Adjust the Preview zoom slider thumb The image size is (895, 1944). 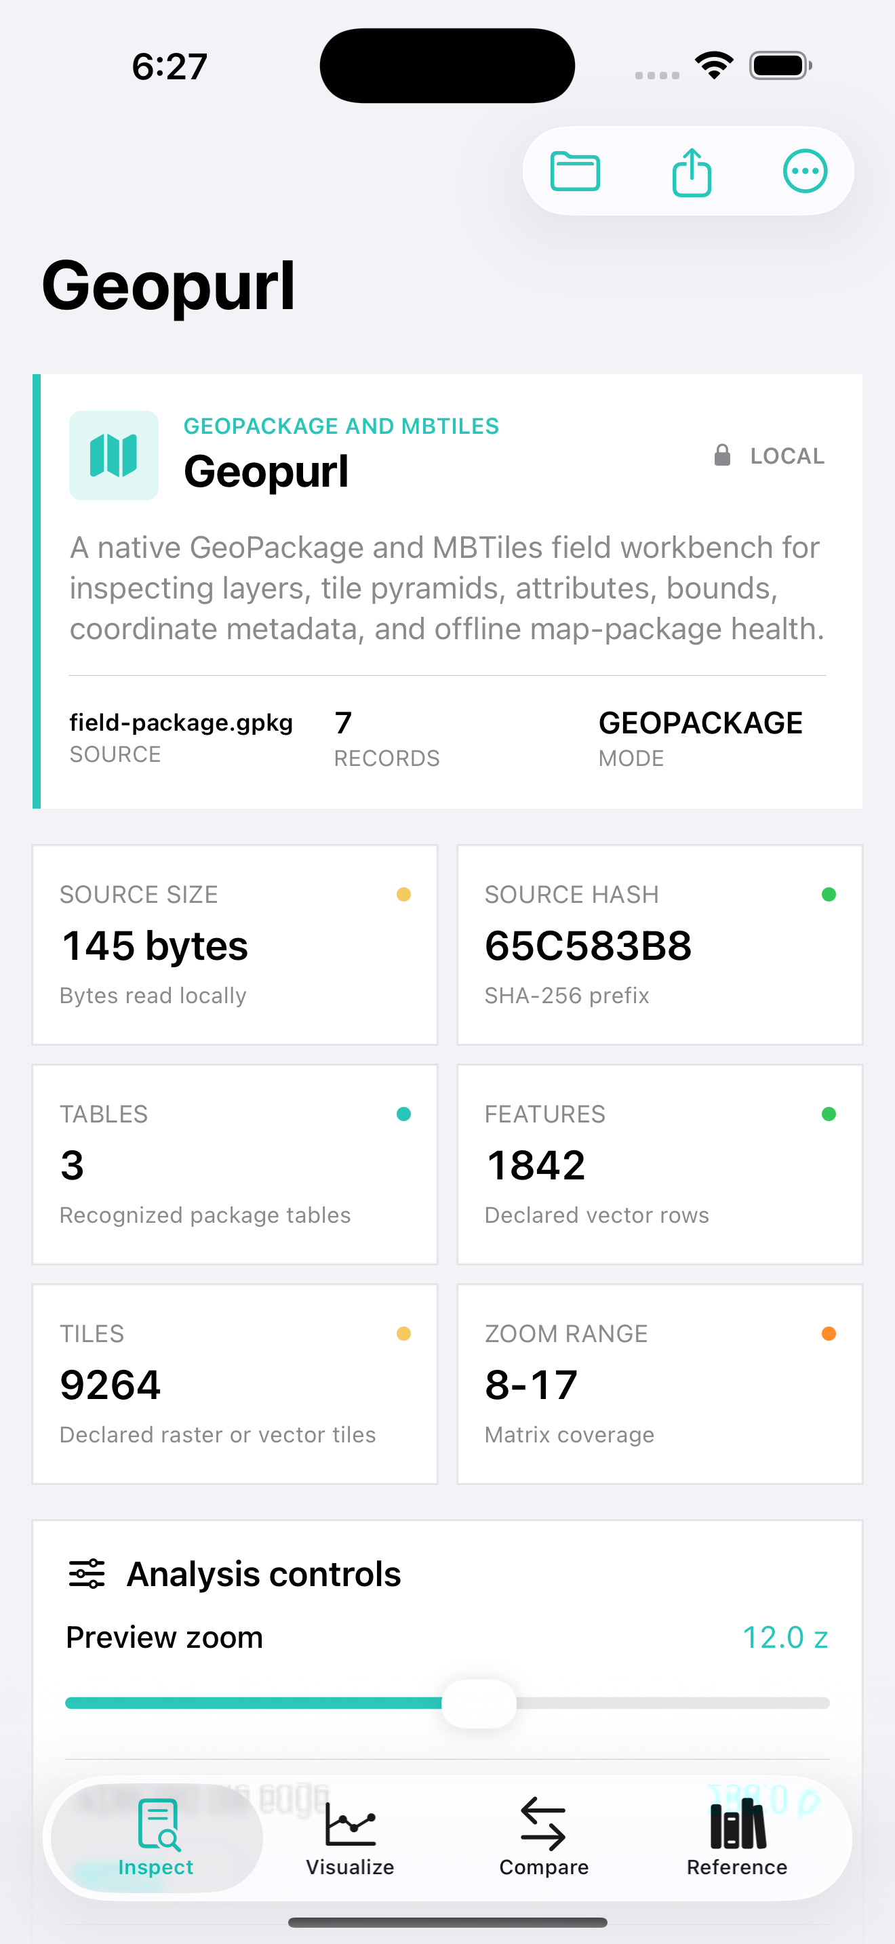(x=479, y=1703)
